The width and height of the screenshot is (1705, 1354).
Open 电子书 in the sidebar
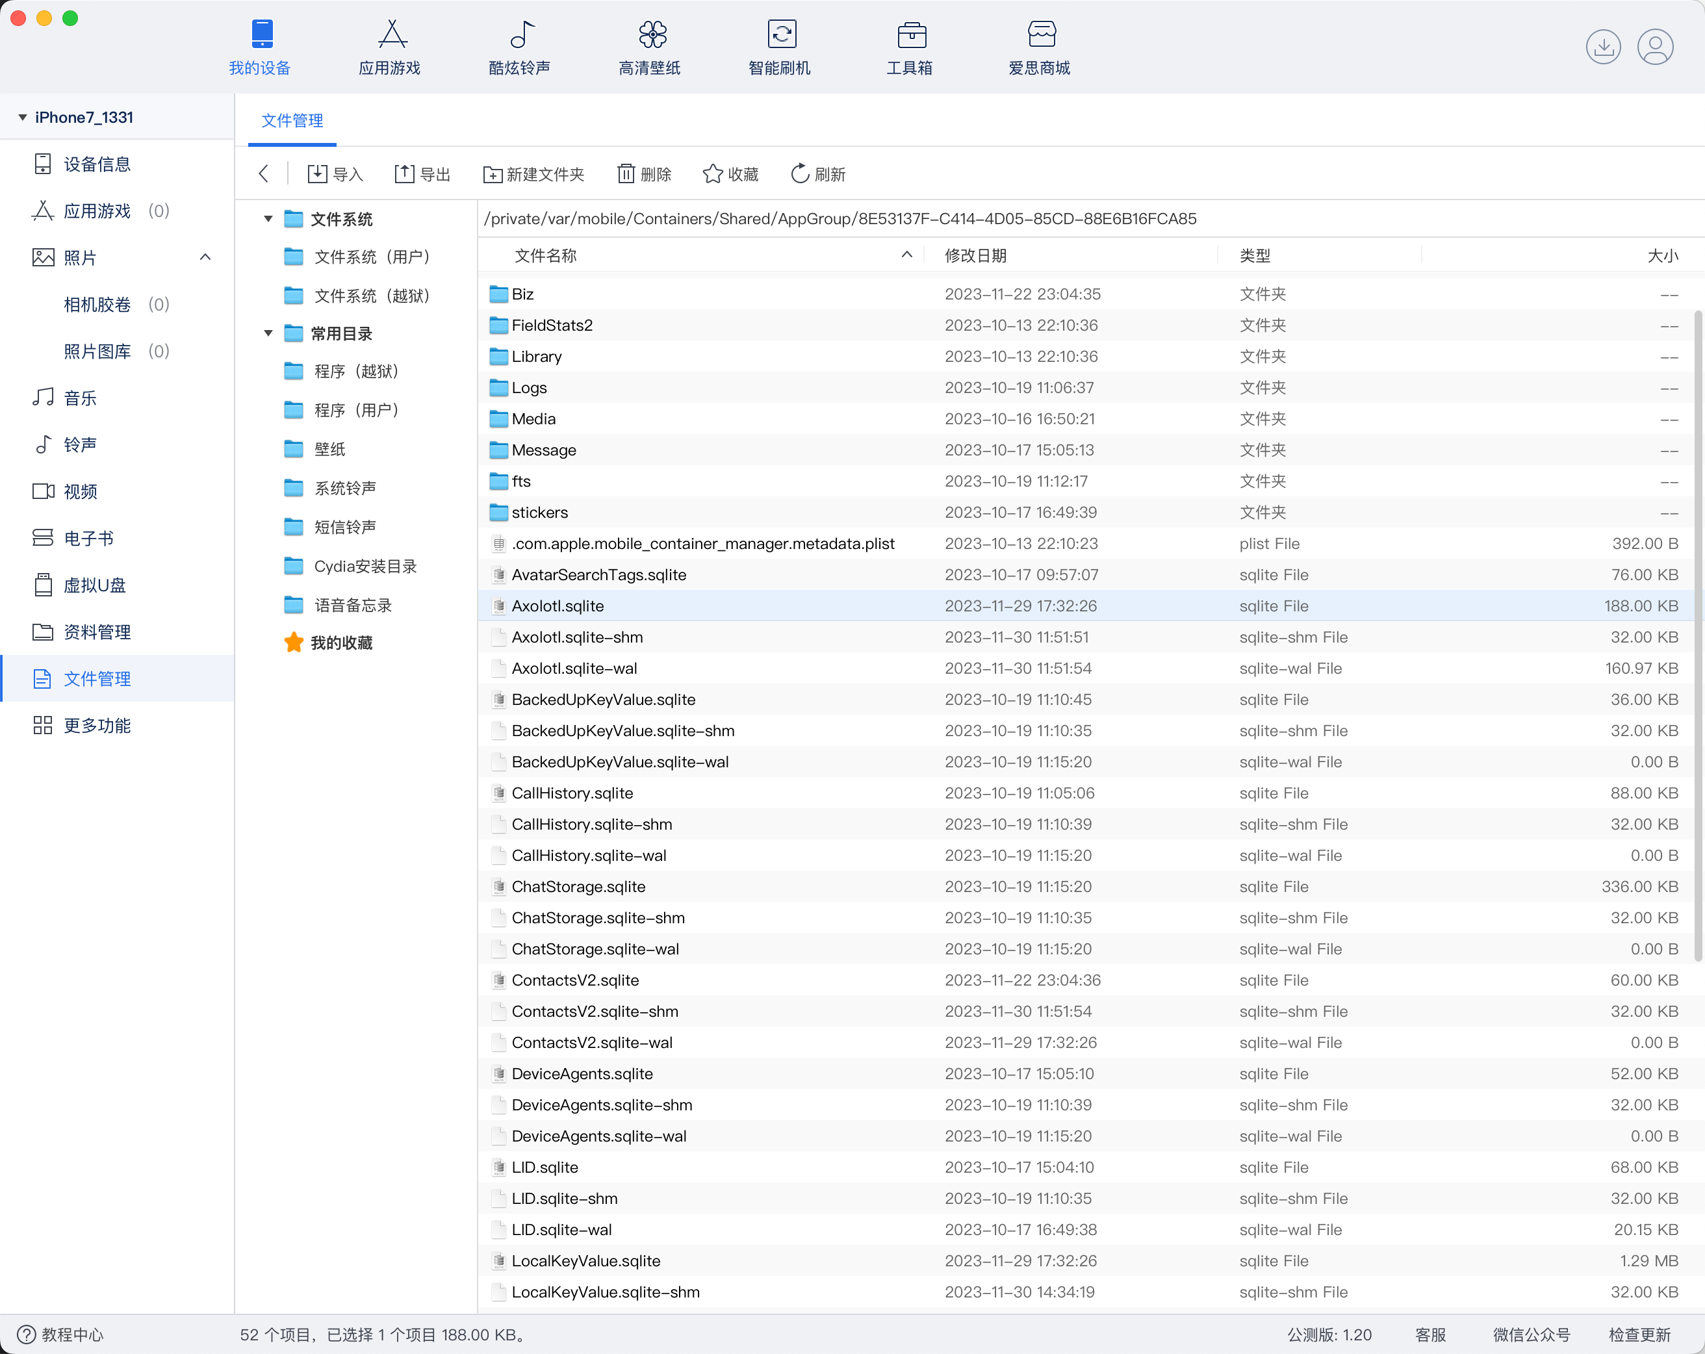(117, 539)
